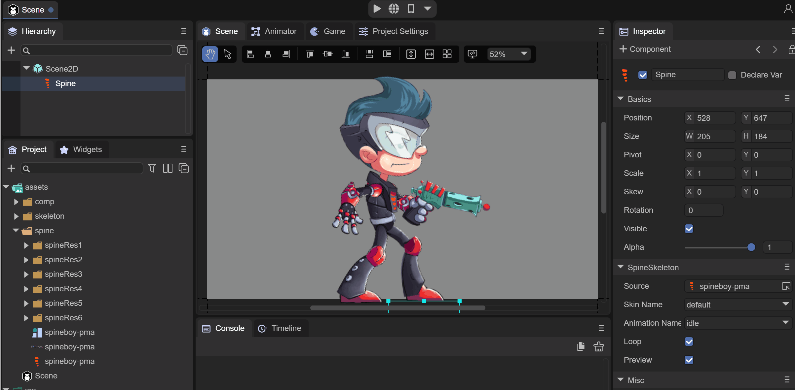Expand the comp folder

click(x=16, y=202)
